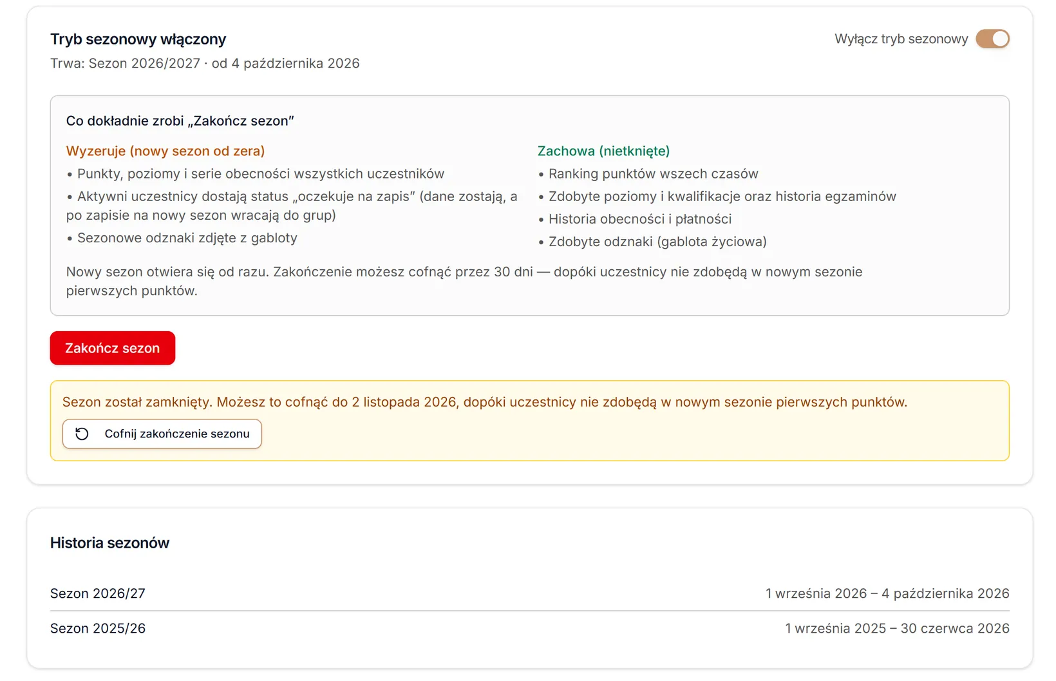This screenshot has width=1056, height=681.
Task: Click the "Zachowa (nietknięte)" heading
Action: (x=603, y=151)
